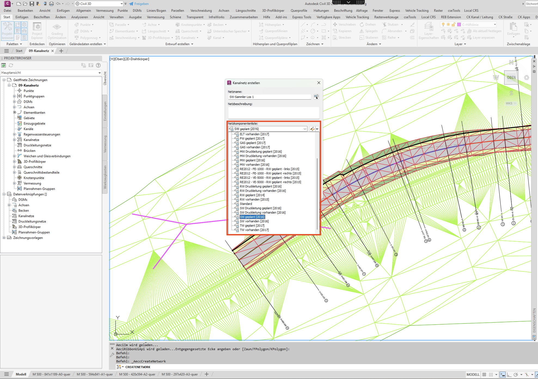538x379 pixels.
Task: Open the Vermessung menu in the menu bar
Action: click(x=105, y=11)
